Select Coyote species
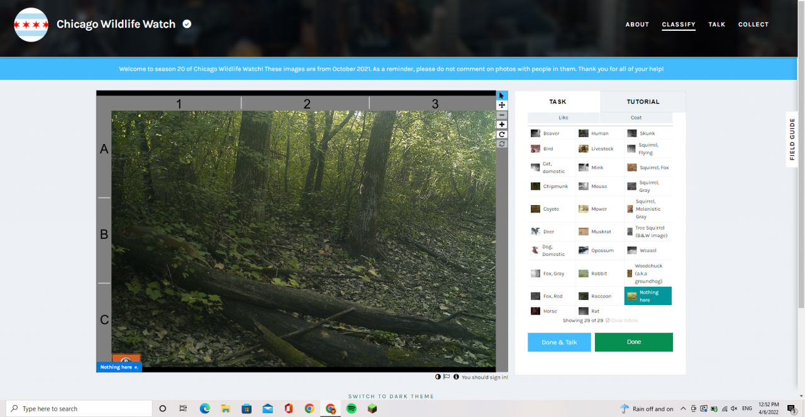The image size is (805, 417). tap(552, 209)
